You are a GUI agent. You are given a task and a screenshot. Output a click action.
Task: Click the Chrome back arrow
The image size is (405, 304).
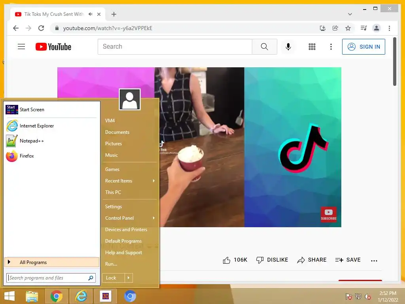(16, 28)
